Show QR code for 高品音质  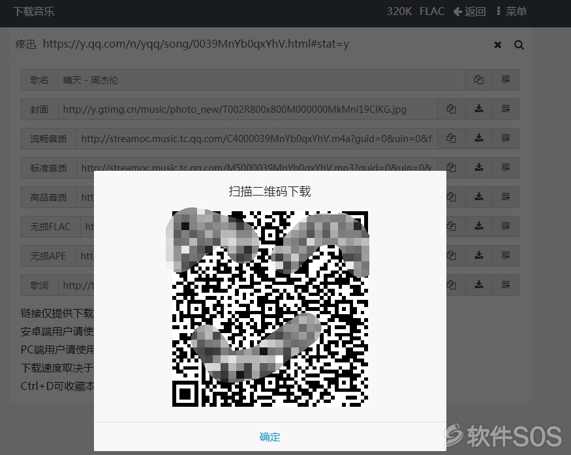pyautogui.click(x=506, y=197)
